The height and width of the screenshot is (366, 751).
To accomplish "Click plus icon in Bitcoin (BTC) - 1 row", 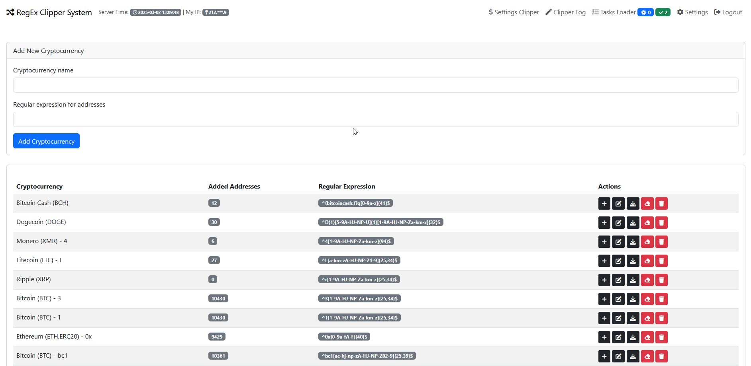I will tap(604, 318).
